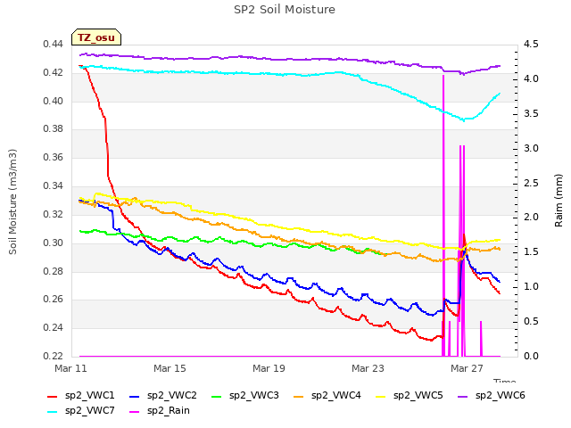Screen dimensions: 571x428
Task: Click the sp2_VWC1 legend label
Action: (x=89, y=396)
